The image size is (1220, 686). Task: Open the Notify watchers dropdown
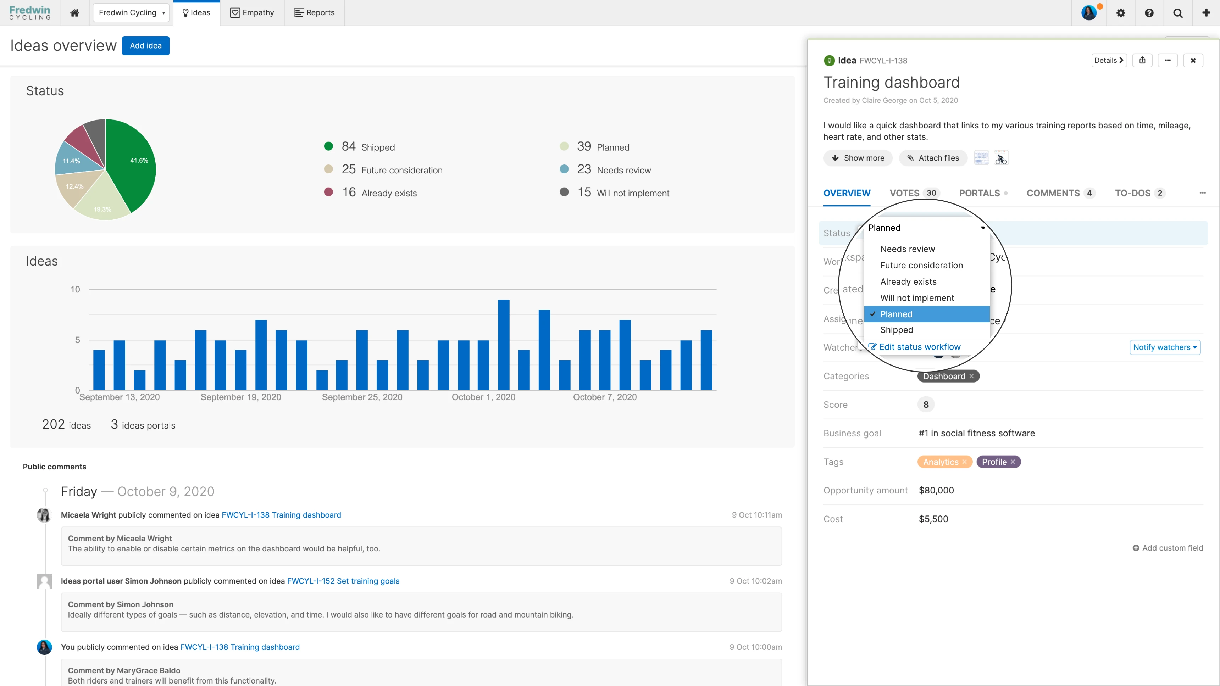[1165, 347]
